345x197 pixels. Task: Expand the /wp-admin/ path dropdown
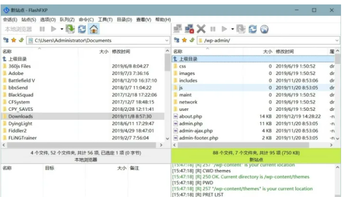337,40
